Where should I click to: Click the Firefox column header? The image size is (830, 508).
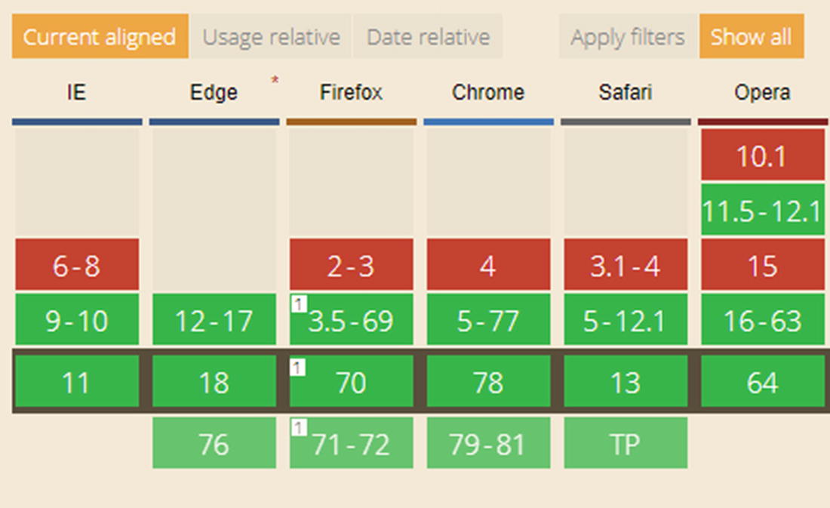pos(351,93)
